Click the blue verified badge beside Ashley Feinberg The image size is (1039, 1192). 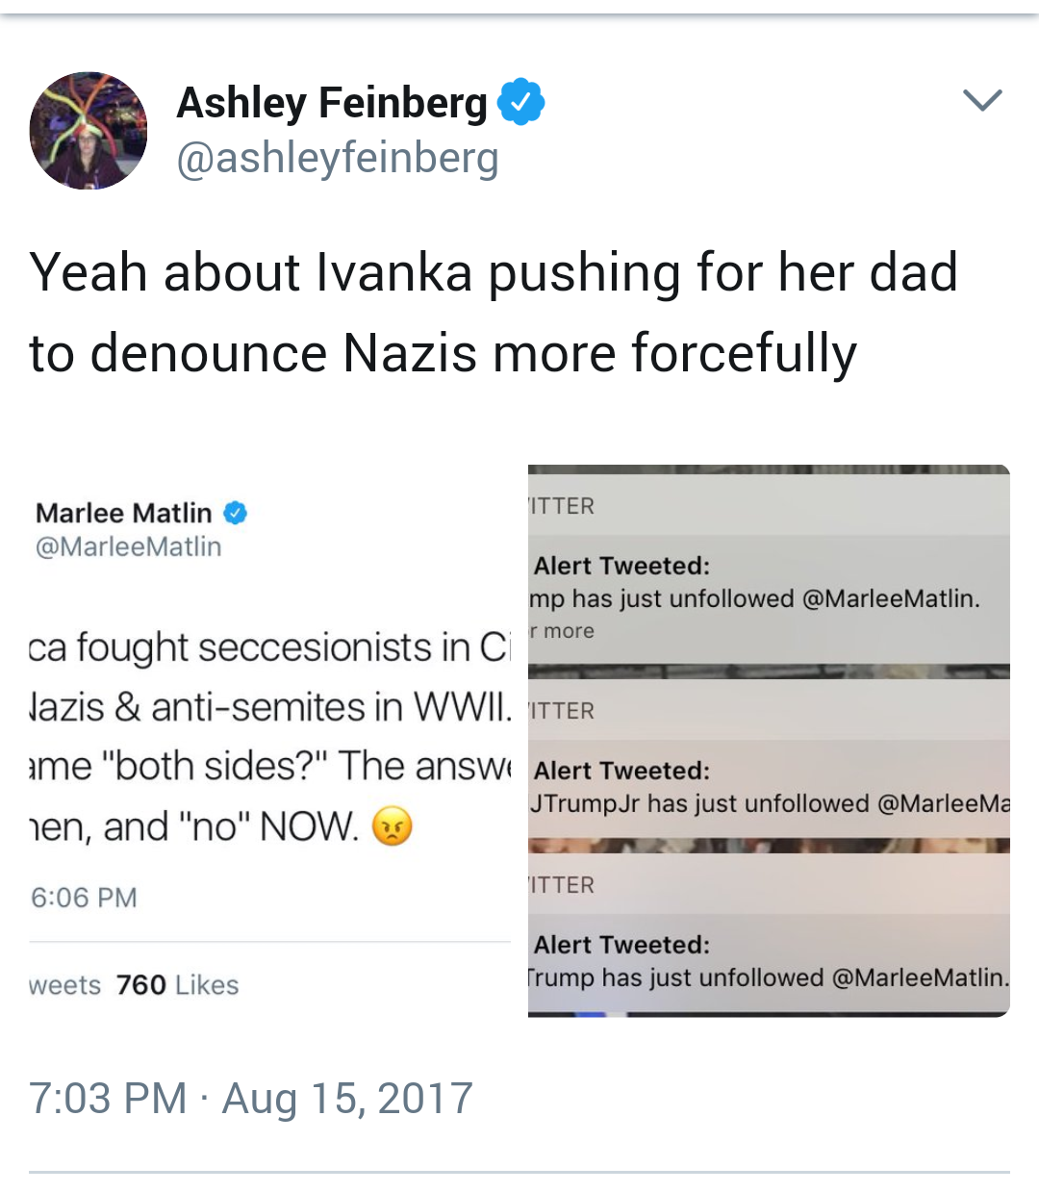click(520, 102)
